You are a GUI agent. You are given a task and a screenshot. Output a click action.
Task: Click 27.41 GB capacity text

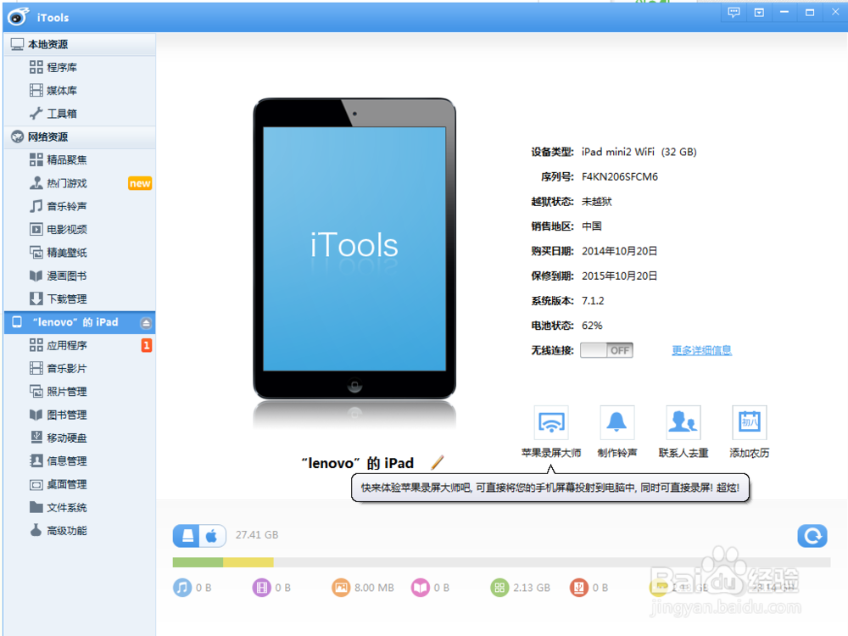257,535
